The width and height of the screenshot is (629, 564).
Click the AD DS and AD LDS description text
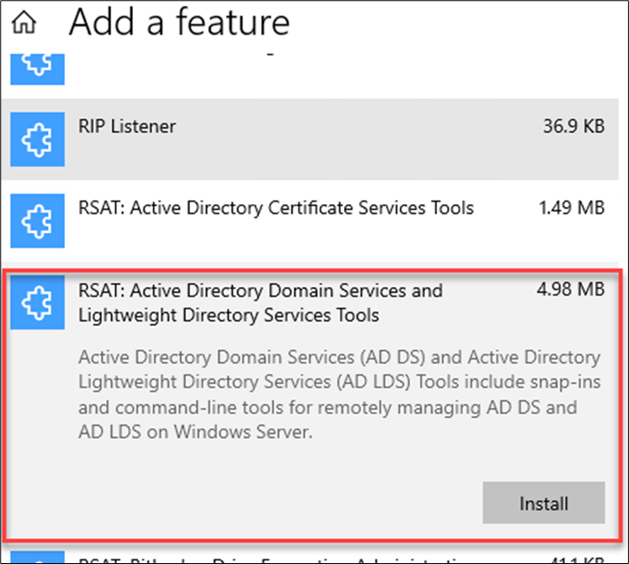click(340, 395)
